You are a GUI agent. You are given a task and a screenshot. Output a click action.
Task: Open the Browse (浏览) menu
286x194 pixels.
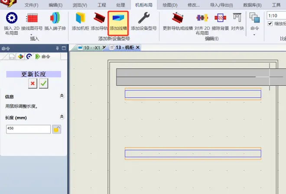(x=80, y=5)
